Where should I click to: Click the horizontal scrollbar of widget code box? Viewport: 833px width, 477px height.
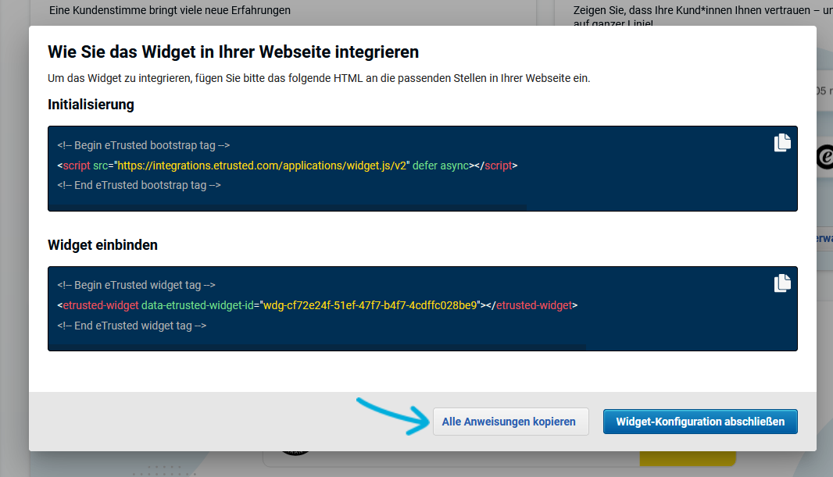(318, 347)
